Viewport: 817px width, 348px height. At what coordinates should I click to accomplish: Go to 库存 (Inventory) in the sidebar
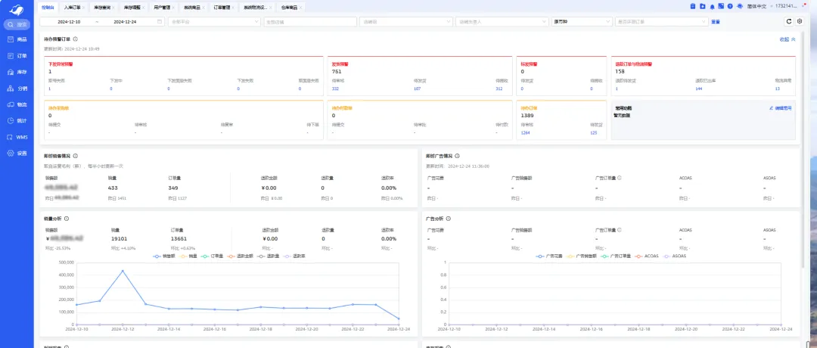click(17, 72)
